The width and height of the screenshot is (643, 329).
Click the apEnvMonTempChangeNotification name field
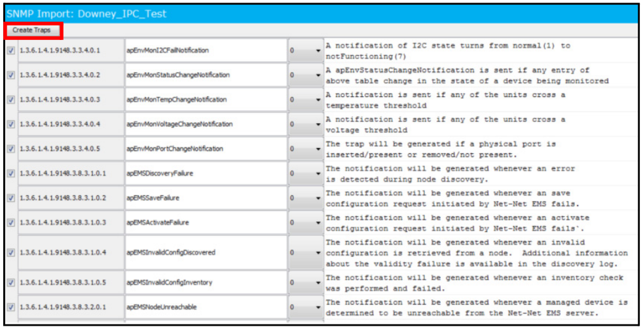pos(206,100)
